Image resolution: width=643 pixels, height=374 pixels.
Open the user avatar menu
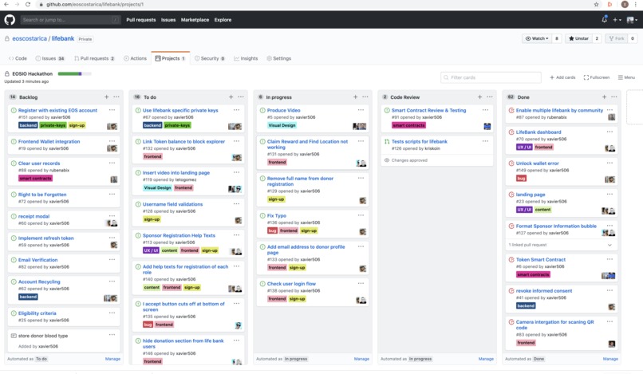pyautogui.click(x=632, y=20)
